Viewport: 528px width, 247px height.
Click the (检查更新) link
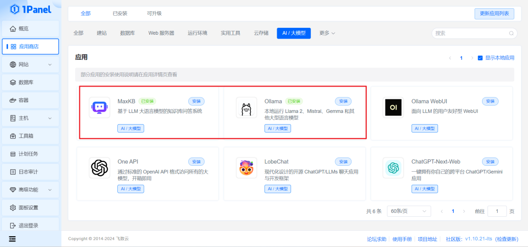tap(506, 239)
